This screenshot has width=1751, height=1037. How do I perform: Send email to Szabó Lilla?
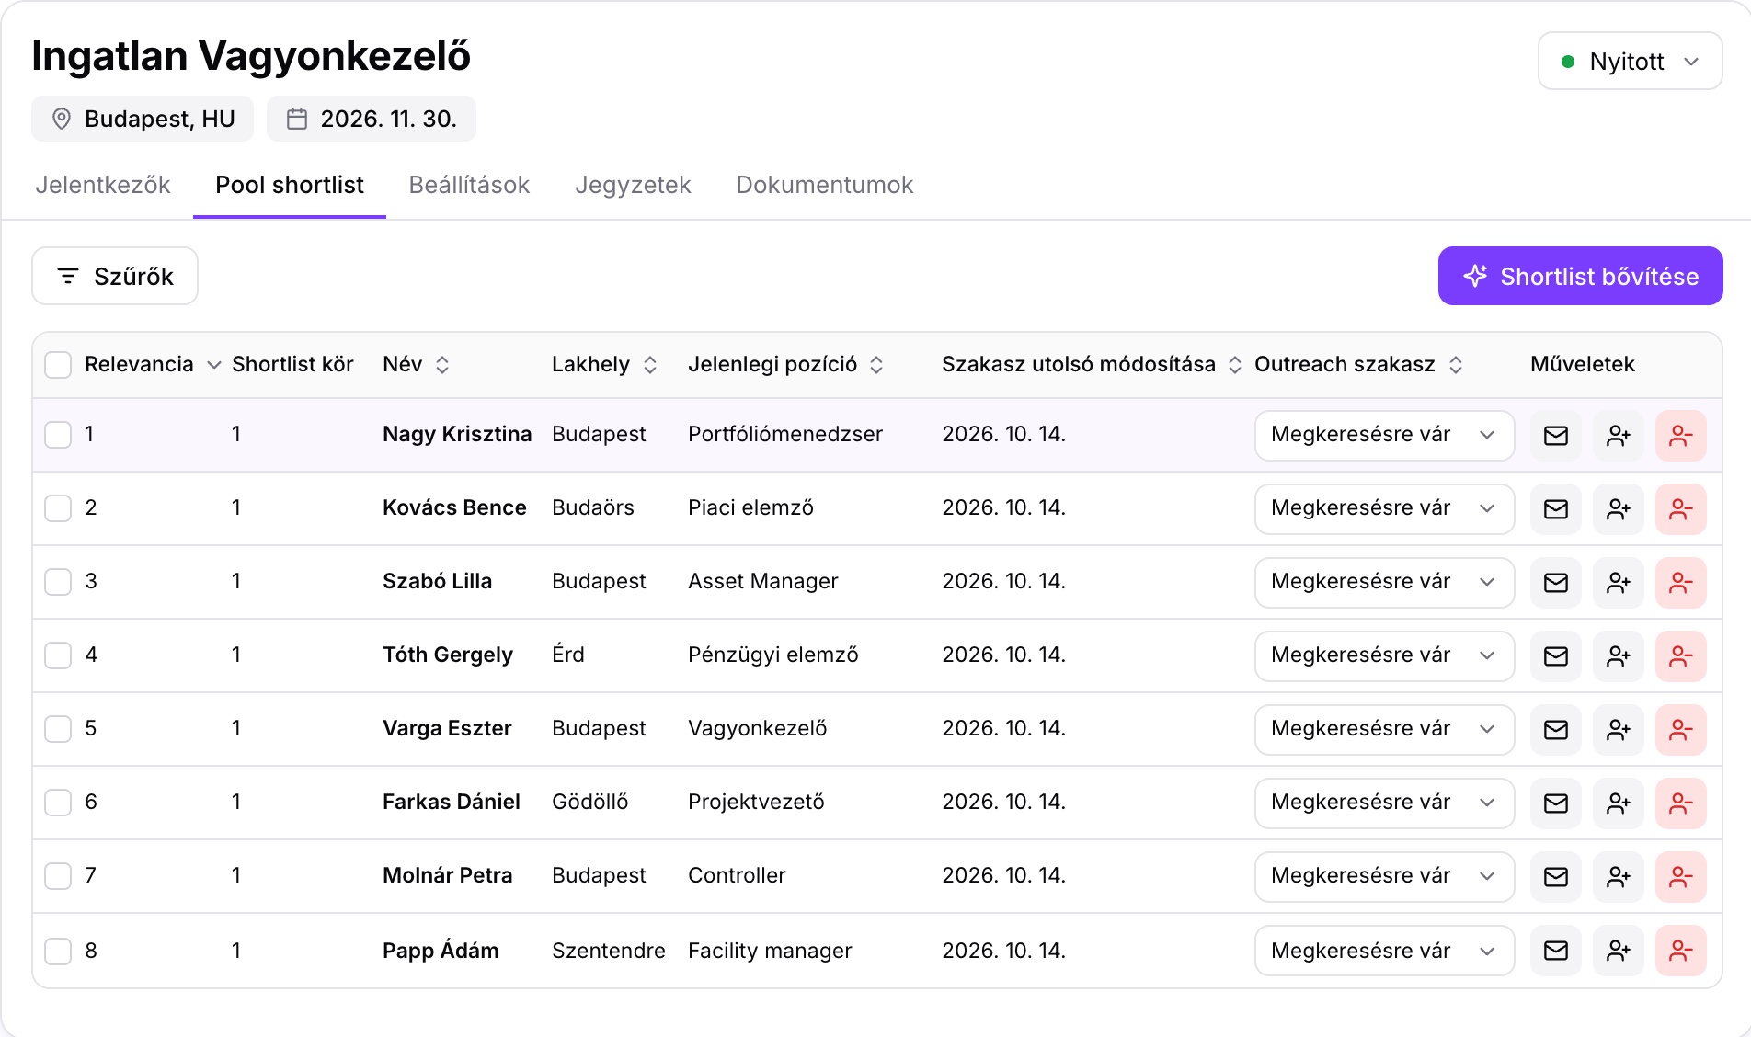(1555, 583)
